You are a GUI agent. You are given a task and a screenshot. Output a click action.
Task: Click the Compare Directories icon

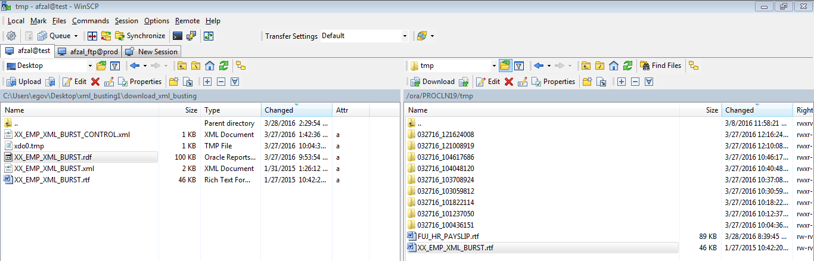point(93,36)
